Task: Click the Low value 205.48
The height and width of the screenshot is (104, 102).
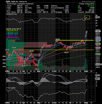Action: point(20,10)
